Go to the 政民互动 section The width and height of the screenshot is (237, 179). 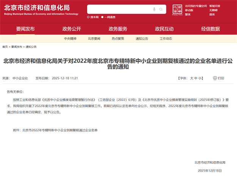pos(164,29)
